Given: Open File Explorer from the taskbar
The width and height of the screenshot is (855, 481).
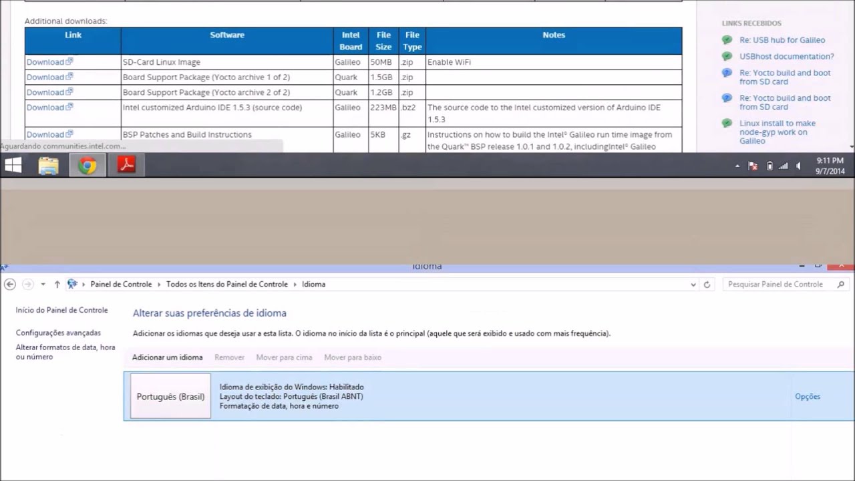Looking at the screenshot, I should 49,165.
